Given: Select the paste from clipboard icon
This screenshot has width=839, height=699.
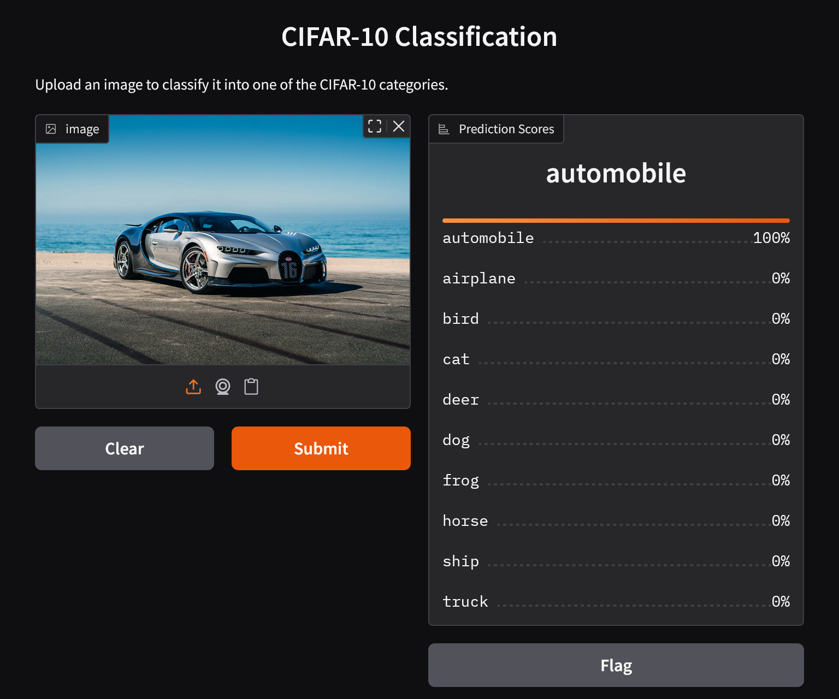Looking at the screenshot, I should [x=251, y=387].
